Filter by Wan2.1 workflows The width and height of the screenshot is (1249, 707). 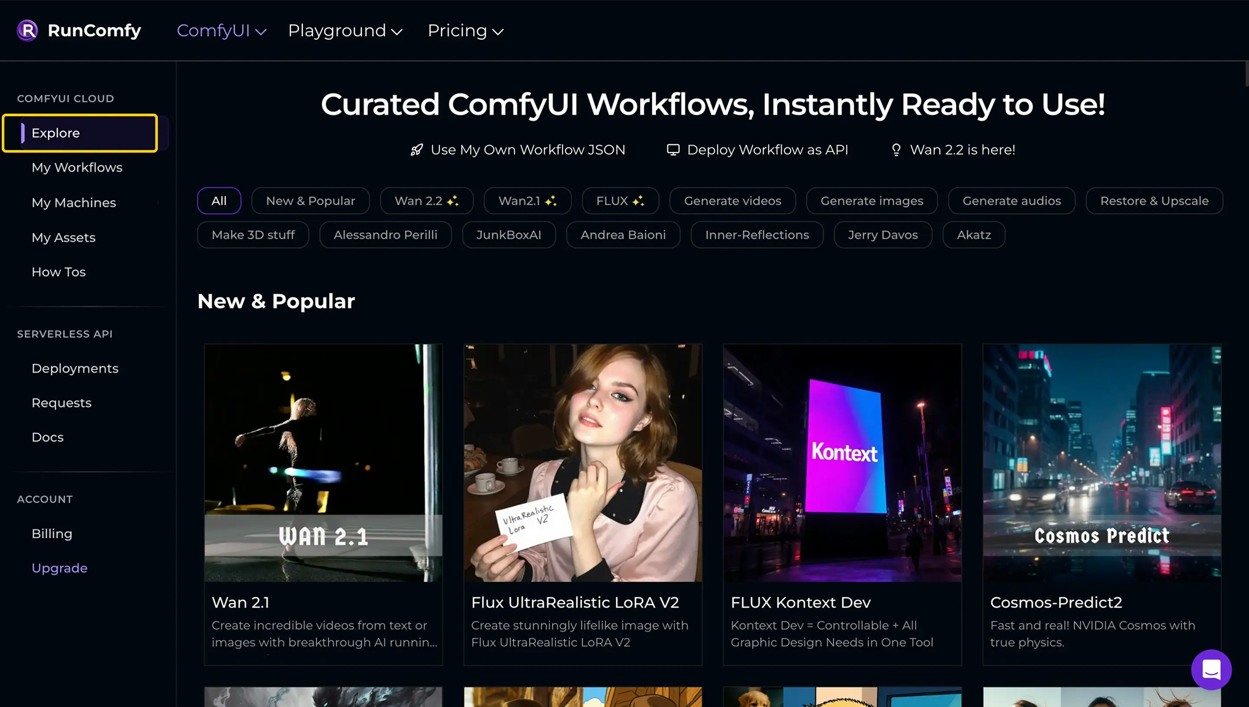click(528, 200)
